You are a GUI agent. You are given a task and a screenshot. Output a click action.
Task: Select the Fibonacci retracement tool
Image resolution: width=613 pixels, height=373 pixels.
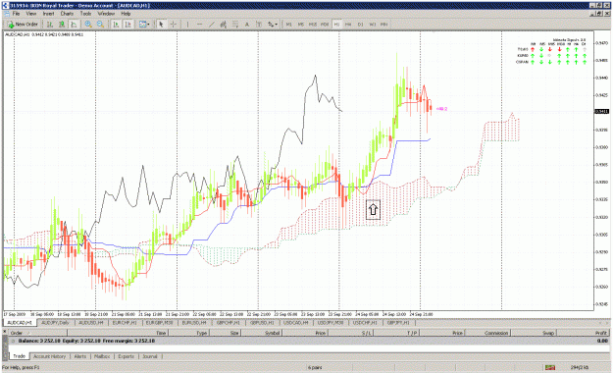click(235, 25)
